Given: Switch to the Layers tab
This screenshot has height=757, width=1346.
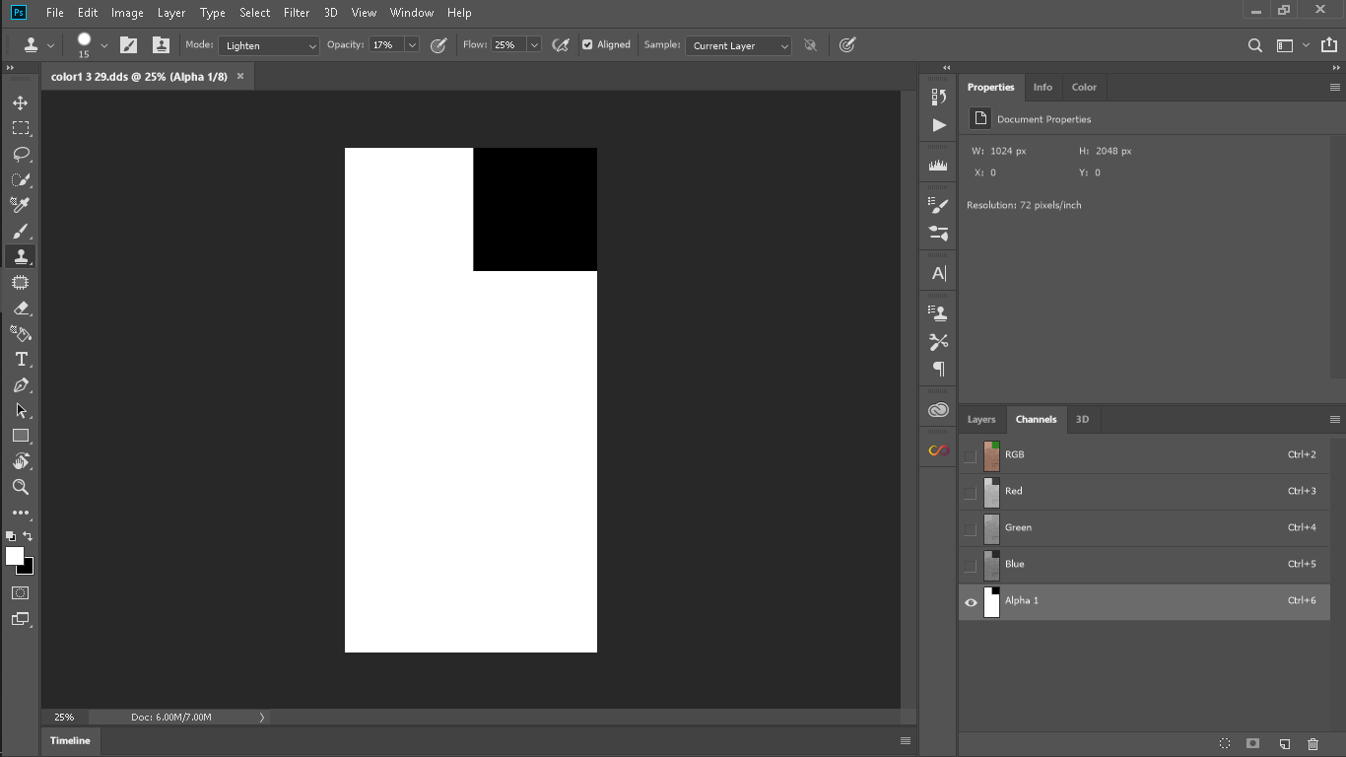Looking at the screenshot, I should click(981, 419).
